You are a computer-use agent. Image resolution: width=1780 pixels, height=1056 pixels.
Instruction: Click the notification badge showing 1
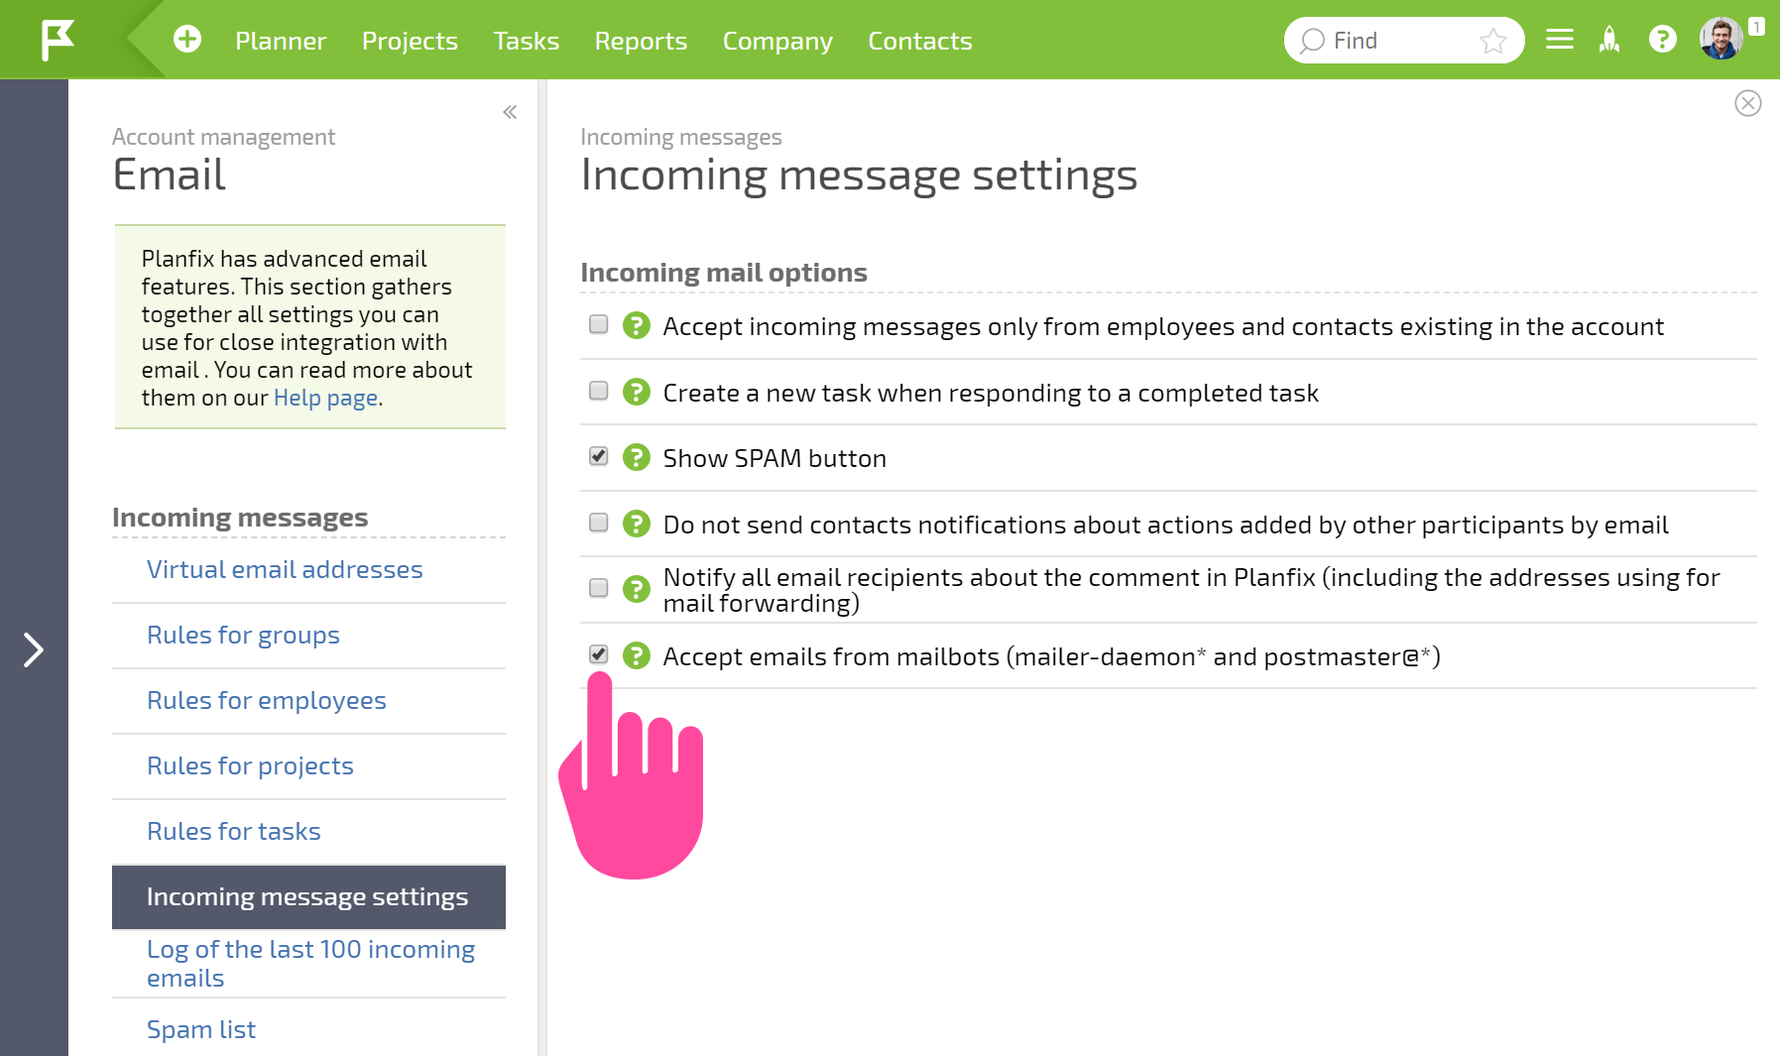point(1756,27)
